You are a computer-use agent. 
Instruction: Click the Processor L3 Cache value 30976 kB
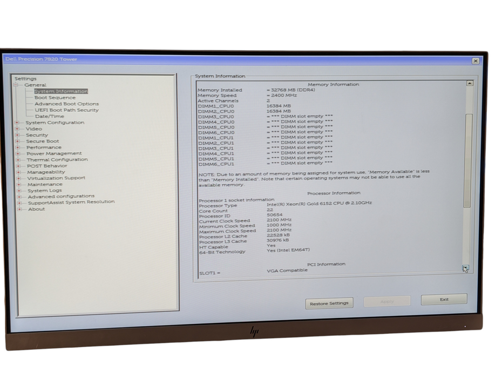[x=277, y=240]
